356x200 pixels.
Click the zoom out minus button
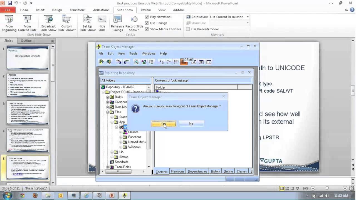[313, 188]
